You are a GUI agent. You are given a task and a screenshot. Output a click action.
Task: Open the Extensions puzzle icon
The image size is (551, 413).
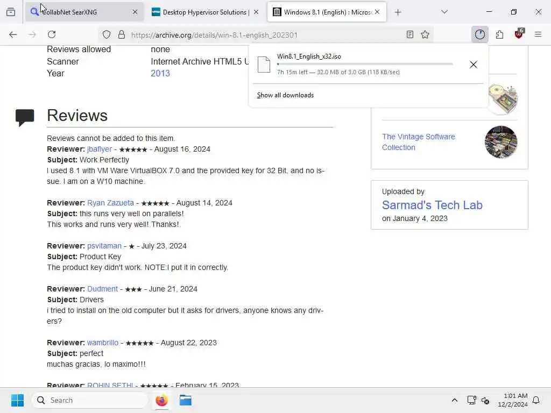click(x=499, y=34)
